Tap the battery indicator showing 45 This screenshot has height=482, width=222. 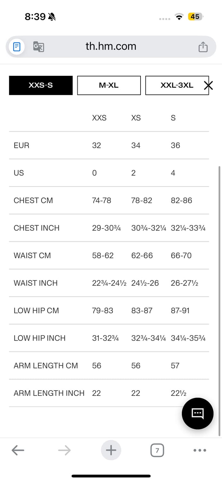coord(195,17)
